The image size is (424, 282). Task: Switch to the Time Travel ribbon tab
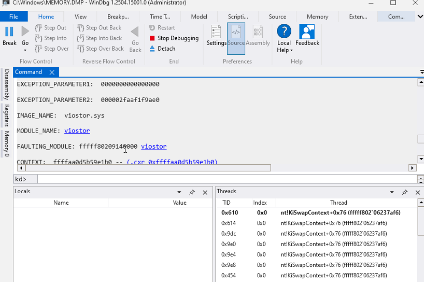pos(160,17)
